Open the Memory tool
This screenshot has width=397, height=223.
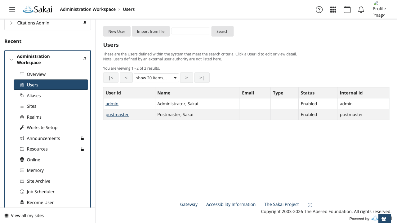(x=51, y=170)
